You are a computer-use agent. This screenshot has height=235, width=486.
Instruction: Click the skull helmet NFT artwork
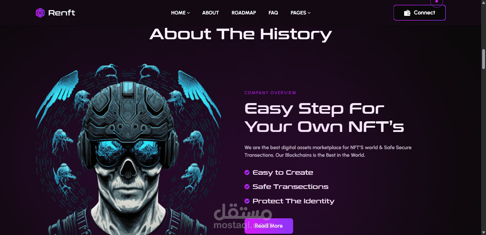tap(128, 149)
